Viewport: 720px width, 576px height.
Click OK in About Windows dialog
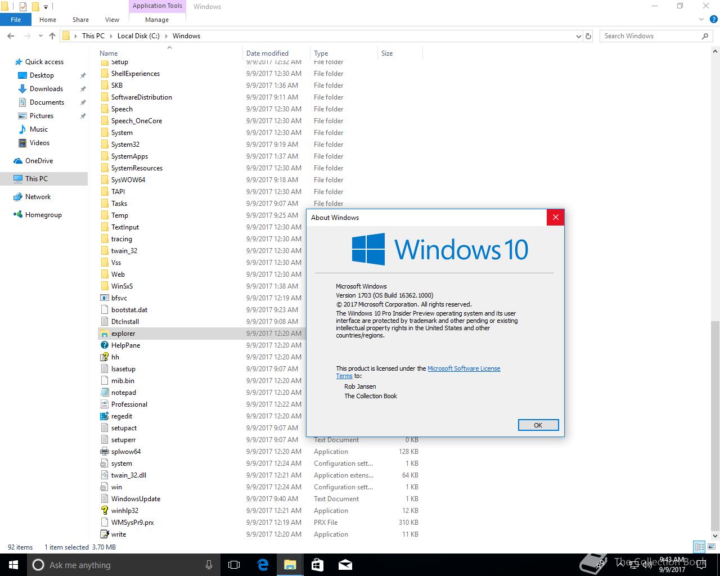[x=538, y=425]
